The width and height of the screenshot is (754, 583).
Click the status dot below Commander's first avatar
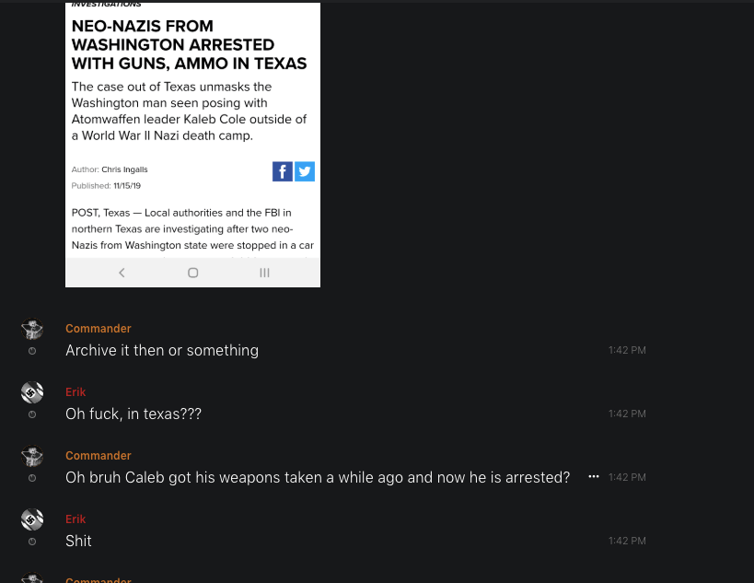point(32,351)
